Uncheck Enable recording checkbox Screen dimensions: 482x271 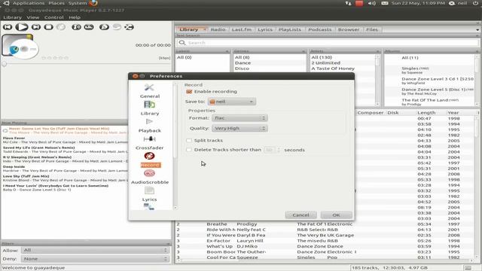[x=189, y=92]
